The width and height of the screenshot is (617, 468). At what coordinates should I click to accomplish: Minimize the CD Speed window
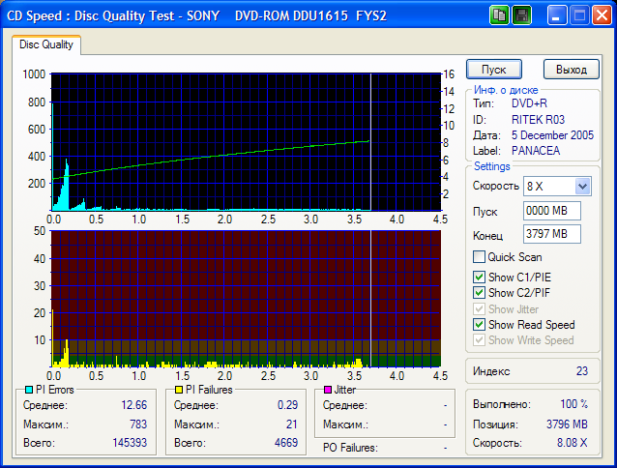point(557,15)
